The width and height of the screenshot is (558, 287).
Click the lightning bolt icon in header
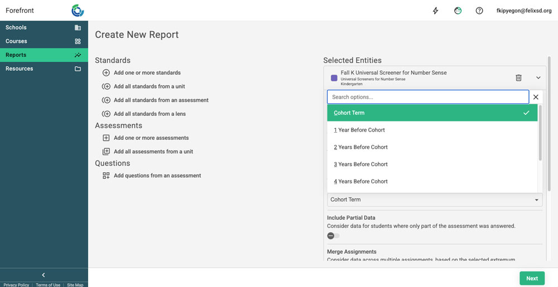(436, 11)
